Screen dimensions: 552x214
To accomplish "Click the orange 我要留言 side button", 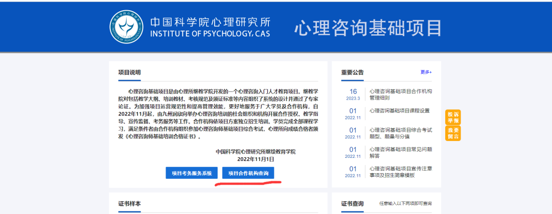I will point(453,133).
